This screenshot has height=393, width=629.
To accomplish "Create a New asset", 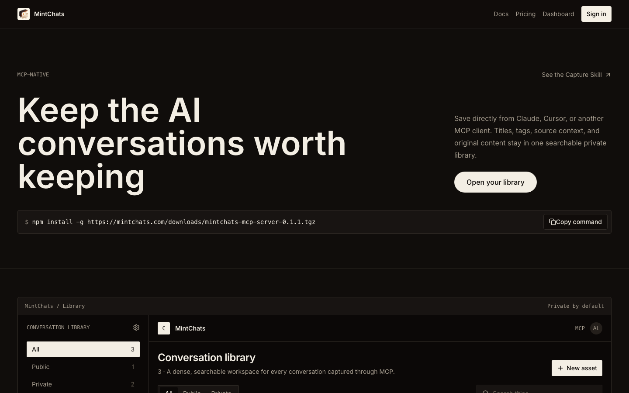I will click(577, 368).
